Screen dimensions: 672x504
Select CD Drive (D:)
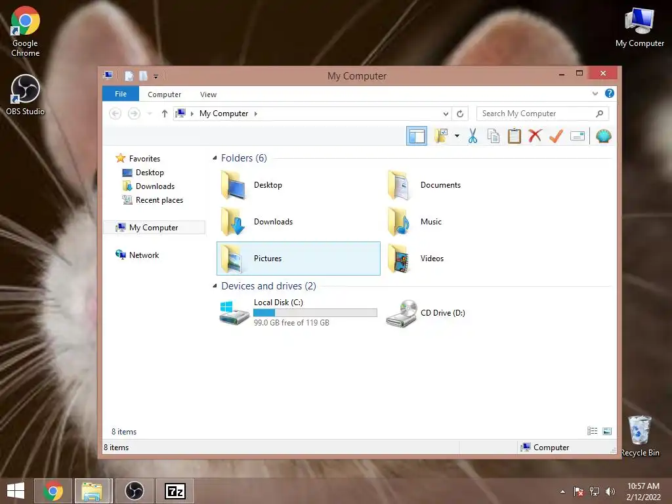click(x=465, y=313)
